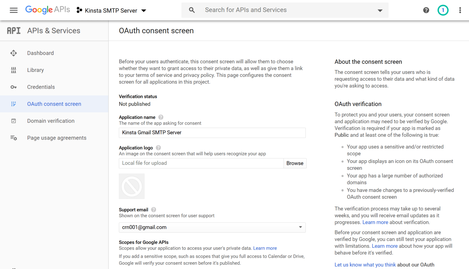Click the Google APIs logo
Screen dimensions: 469x269
(47, 10)
